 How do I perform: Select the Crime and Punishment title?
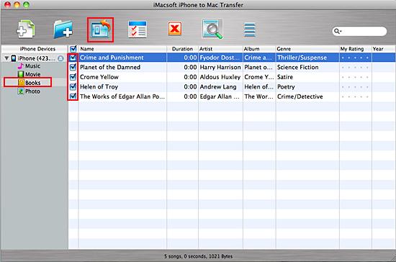coord(112,58)
